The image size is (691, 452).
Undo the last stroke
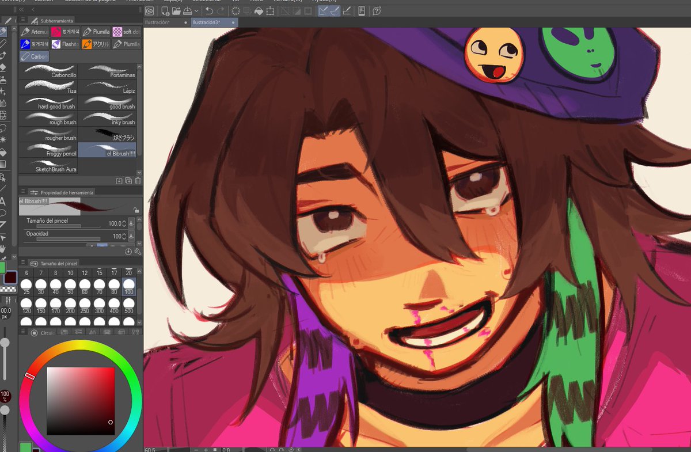pos(209,11)
